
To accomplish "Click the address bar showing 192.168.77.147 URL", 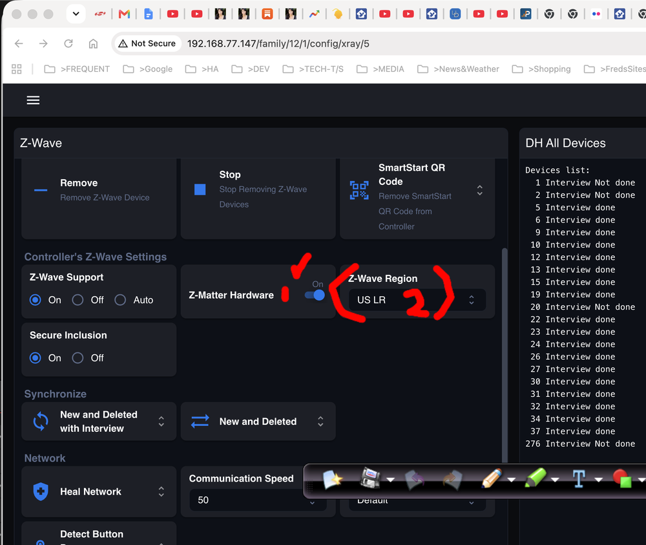I will [278, 43].
